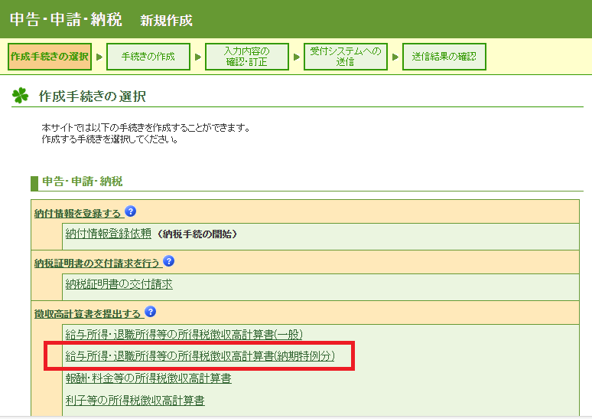Select the 手続きの作成 step

148,57
